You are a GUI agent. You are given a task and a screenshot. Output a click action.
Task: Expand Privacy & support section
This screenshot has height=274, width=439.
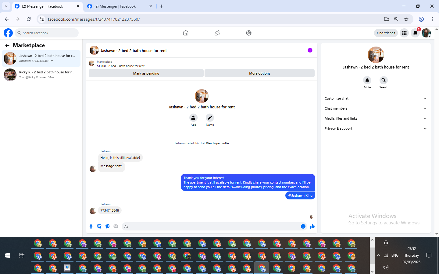click(376, 128)
